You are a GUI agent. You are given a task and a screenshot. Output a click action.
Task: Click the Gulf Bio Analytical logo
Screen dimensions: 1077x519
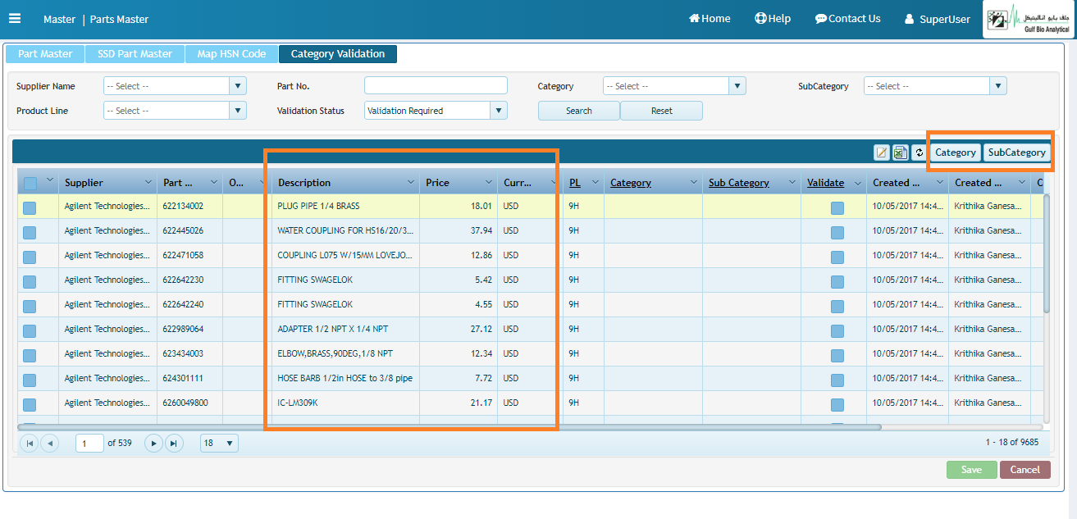tap(1029, 19)
